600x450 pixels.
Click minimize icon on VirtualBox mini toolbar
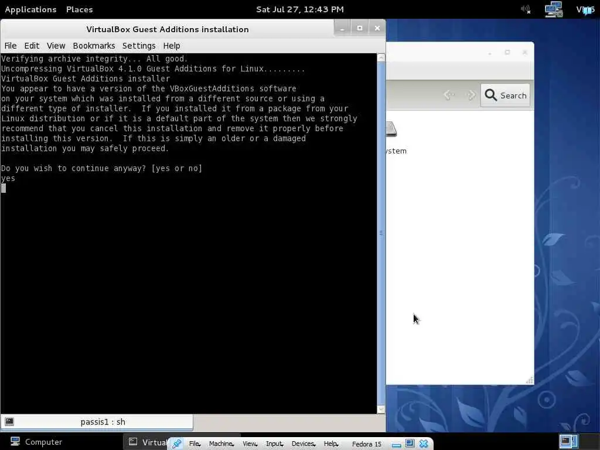(x=397, y=445)
